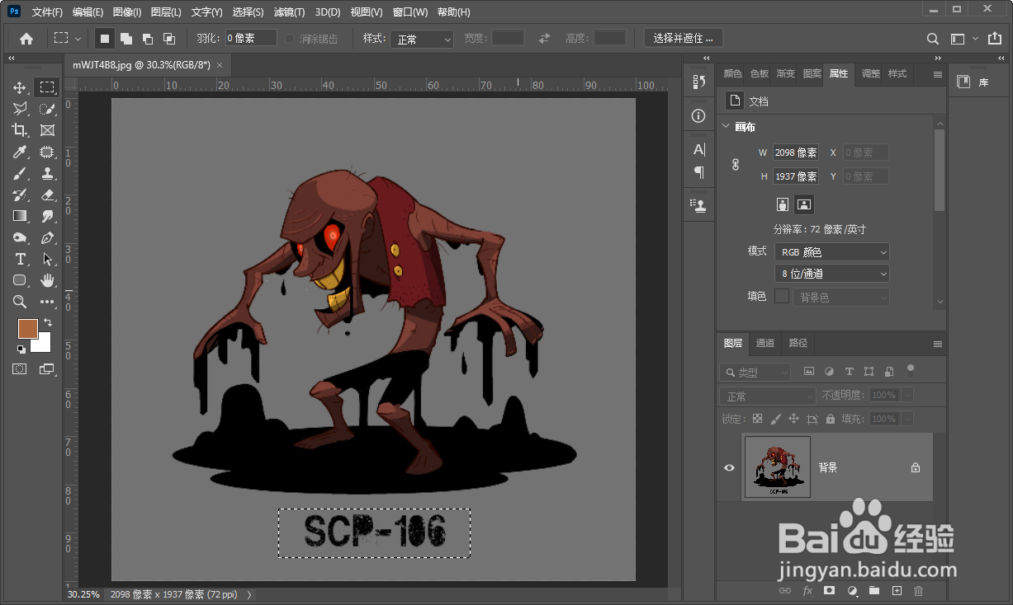Toggle lock image pixels brush icon

(776, 419)
